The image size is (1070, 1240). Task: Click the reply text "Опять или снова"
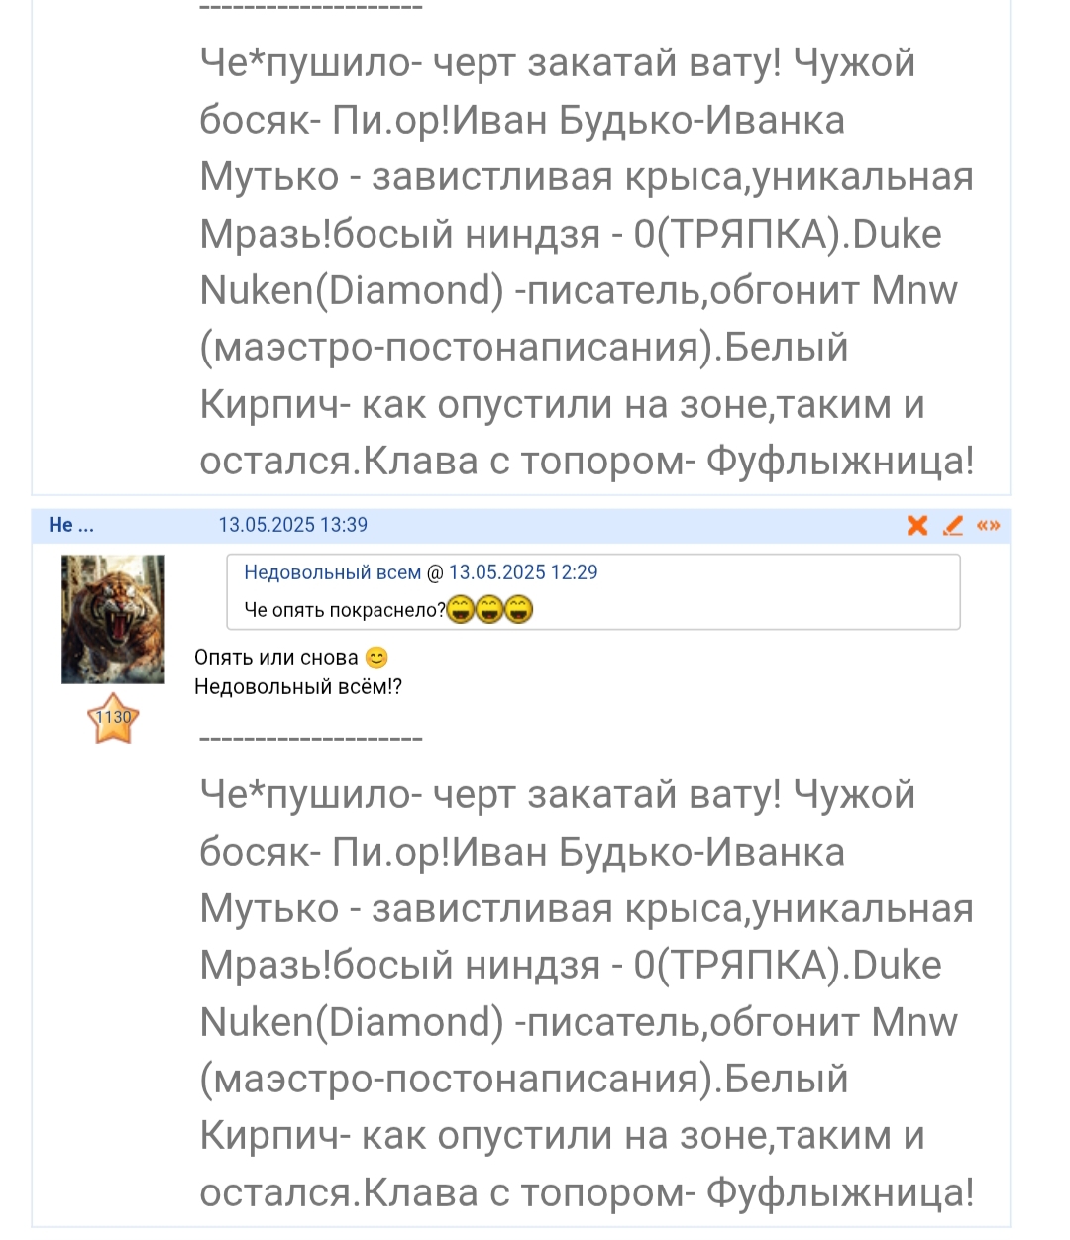click(x=275, y=658)
